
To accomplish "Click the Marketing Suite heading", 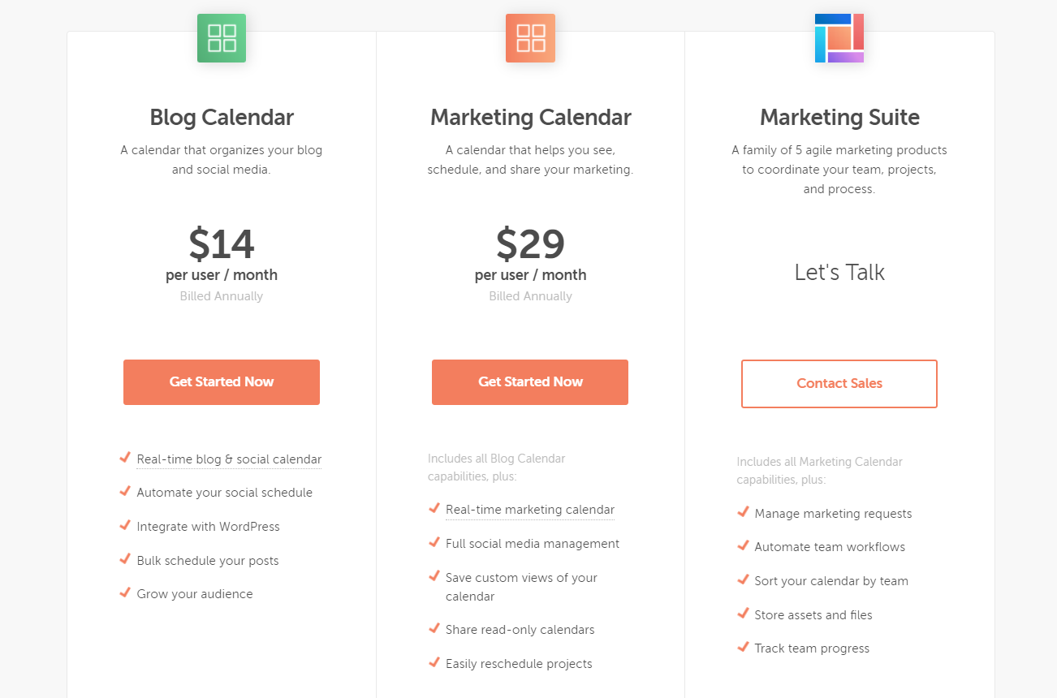I will tap(839, 117).
